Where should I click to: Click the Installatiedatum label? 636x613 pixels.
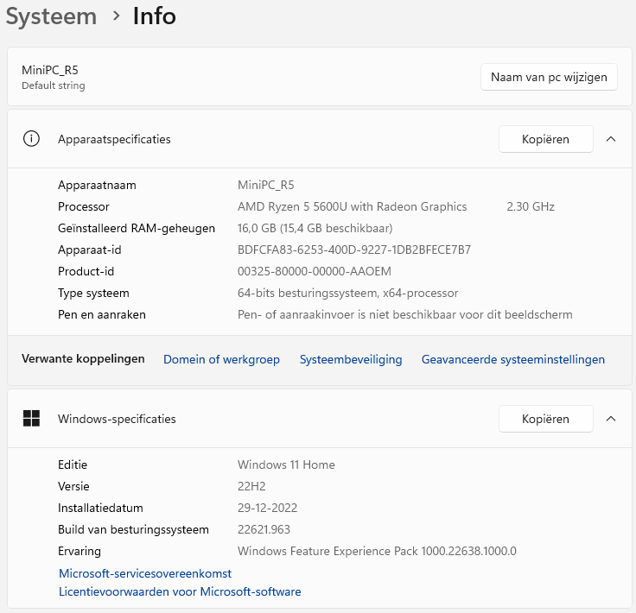(x=100, y=508)
